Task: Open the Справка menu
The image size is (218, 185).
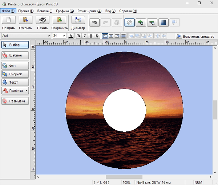Action: pos(128,11)
